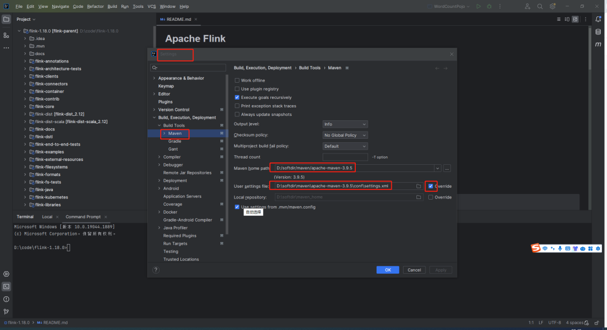Open the VCS menu

coord(152,7)
